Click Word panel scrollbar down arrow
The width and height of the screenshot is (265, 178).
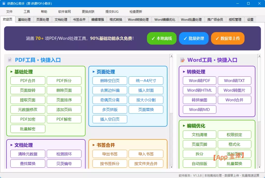[x=259, y=167]
